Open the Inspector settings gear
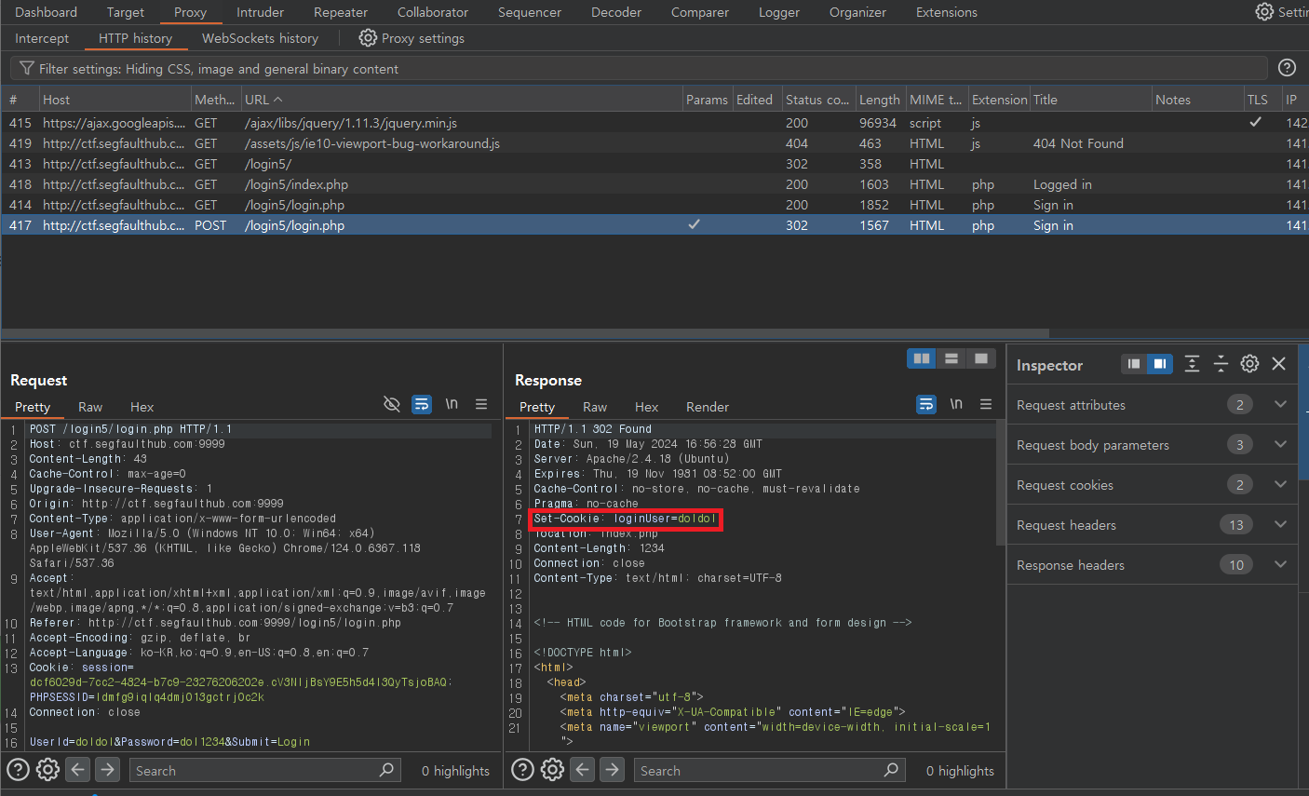The height and width of the screenshot is (796, 1309). 1249,364
